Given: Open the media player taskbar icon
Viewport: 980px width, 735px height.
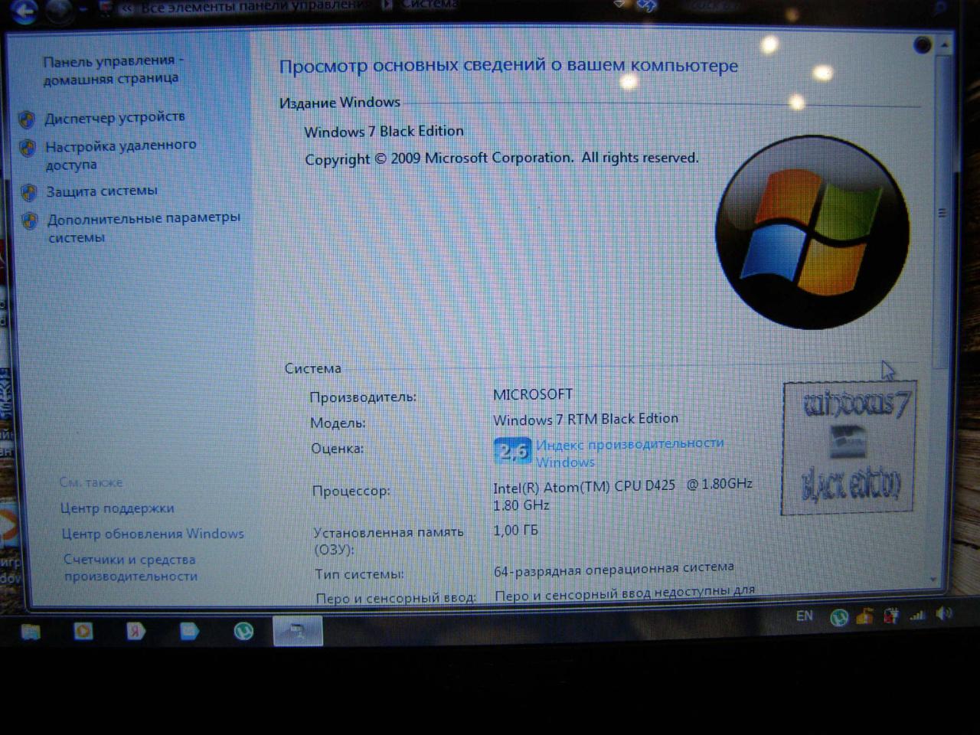Looking at the screenshot, I should [83, 631].
